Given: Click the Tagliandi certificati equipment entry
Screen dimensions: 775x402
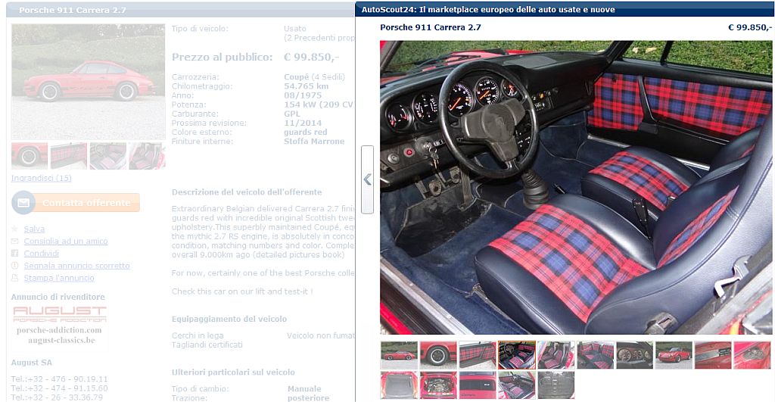Looking at the screenshot, I should [207, 344].
